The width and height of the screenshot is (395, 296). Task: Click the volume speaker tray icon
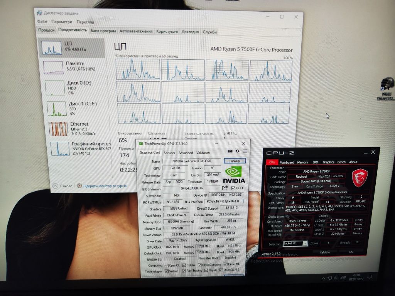pyautogui.click(x=335, y=278)
